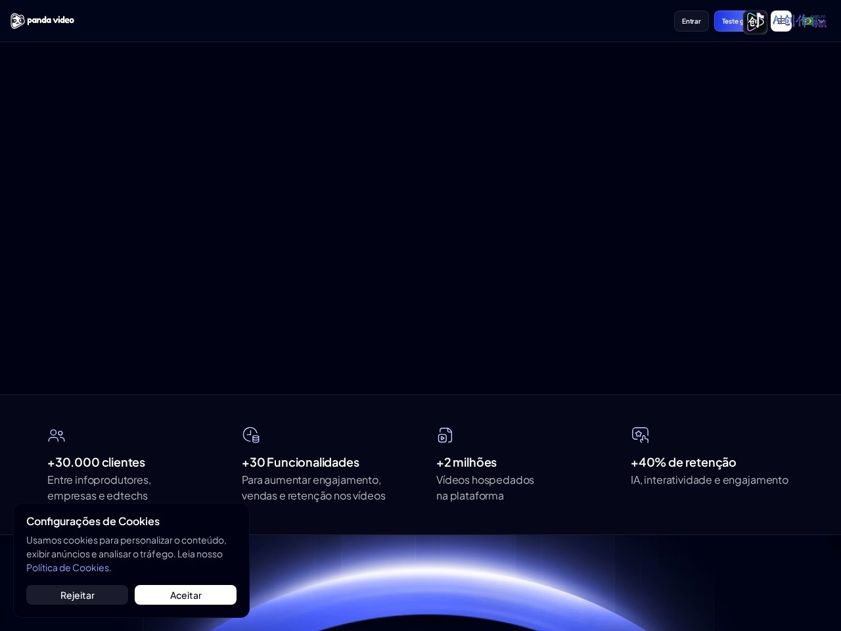Click the "Usamos cookies para personalizar" paragraph
841x631 pixels.
126,553
